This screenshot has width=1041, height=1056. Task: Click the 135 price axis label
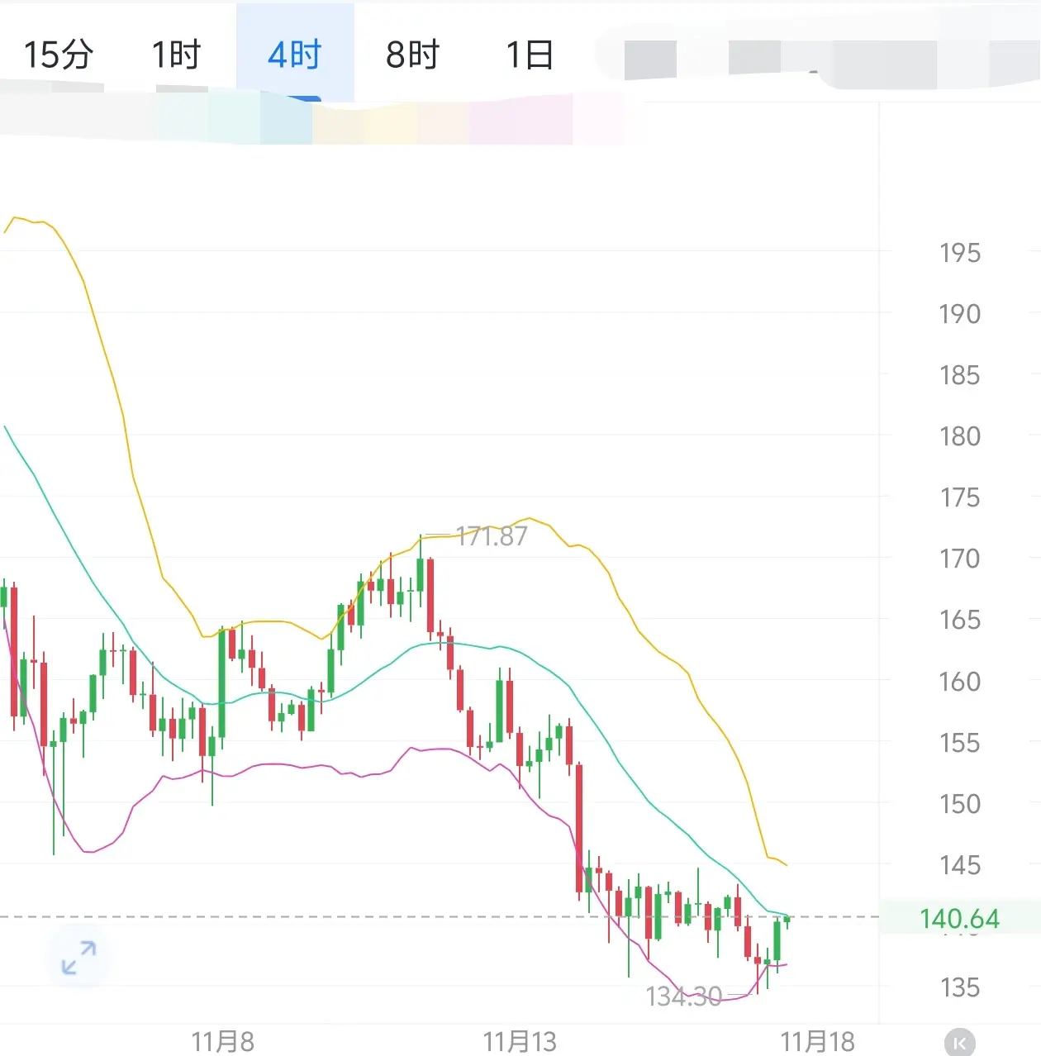960,987
